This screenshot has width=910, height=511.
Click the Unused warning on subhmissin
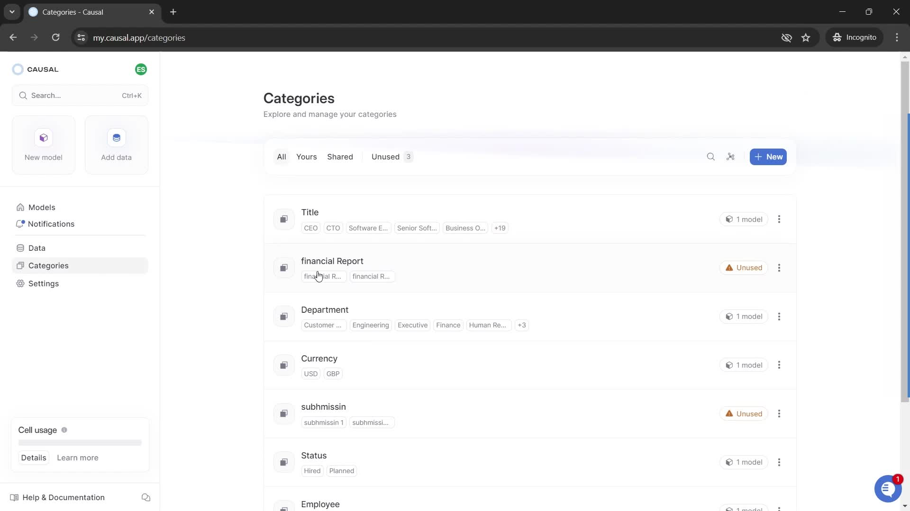click(744, 414)
